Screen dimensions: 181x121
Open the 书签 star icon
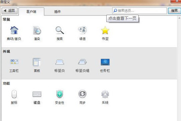pyautogui.click(x=105, y=30)
